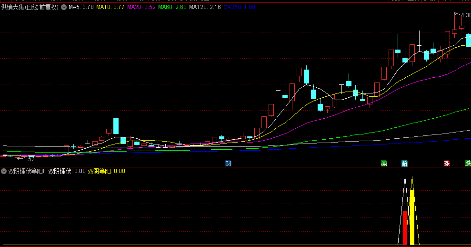Select the MA5: 3.78 label
Screen dimensions: 471x247
click(81, 7)
